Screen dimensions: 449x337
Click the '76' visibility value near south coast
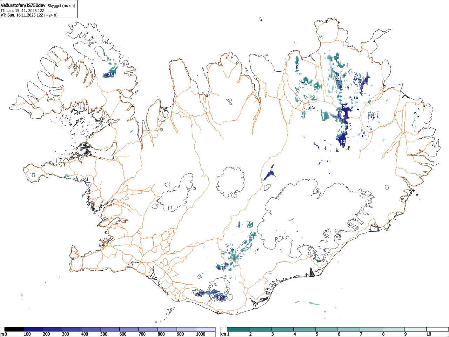click(200, 293)
